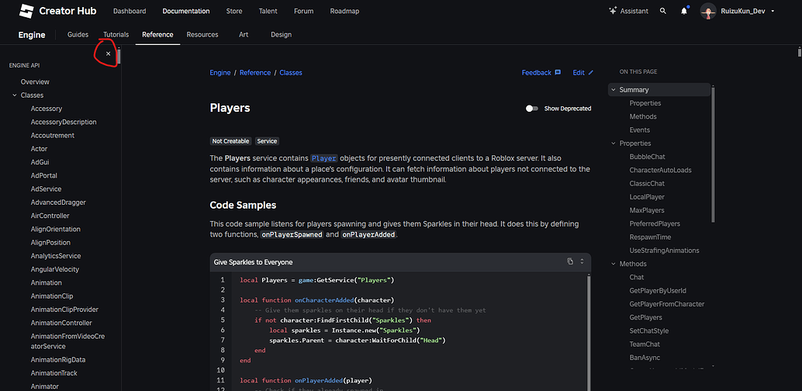Open the notifications bell
The image size is (802, 391).
684,11
